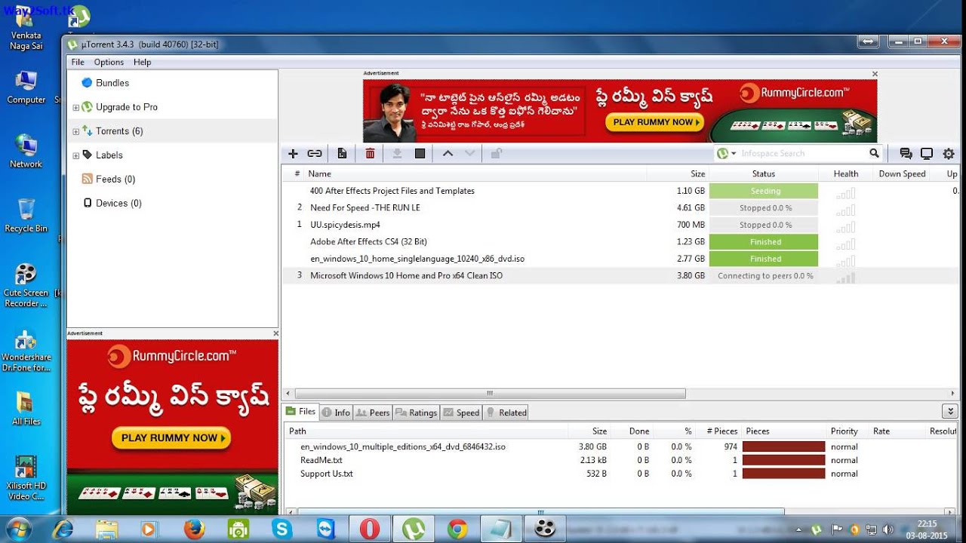The image size is (966, 543).
Task: Create new torrent file icon
Action: tap(342, 154)
